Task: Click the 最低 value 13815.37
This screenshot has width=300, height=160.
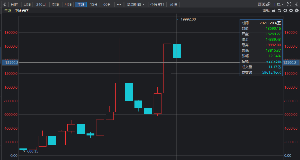Action: click(x=273, y=51)
